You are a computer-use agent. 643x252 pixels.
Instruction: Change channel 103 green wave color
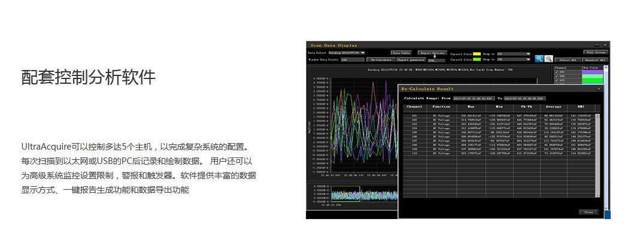click(593, 80)
